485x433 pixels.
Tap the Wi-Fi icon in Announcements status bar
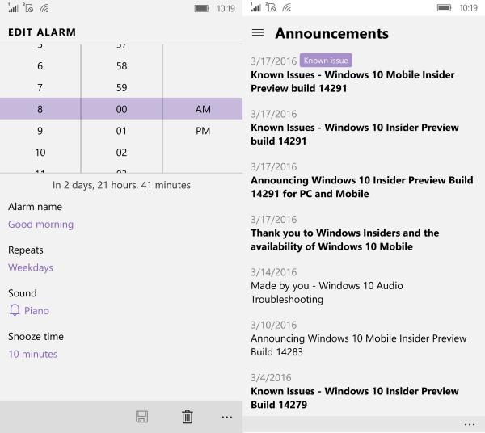click(286, 8)
